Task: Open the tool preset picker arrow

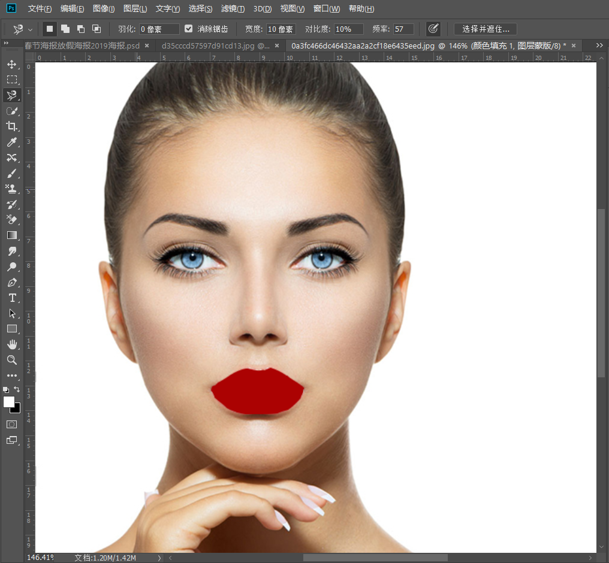Action: pos(30,29)
